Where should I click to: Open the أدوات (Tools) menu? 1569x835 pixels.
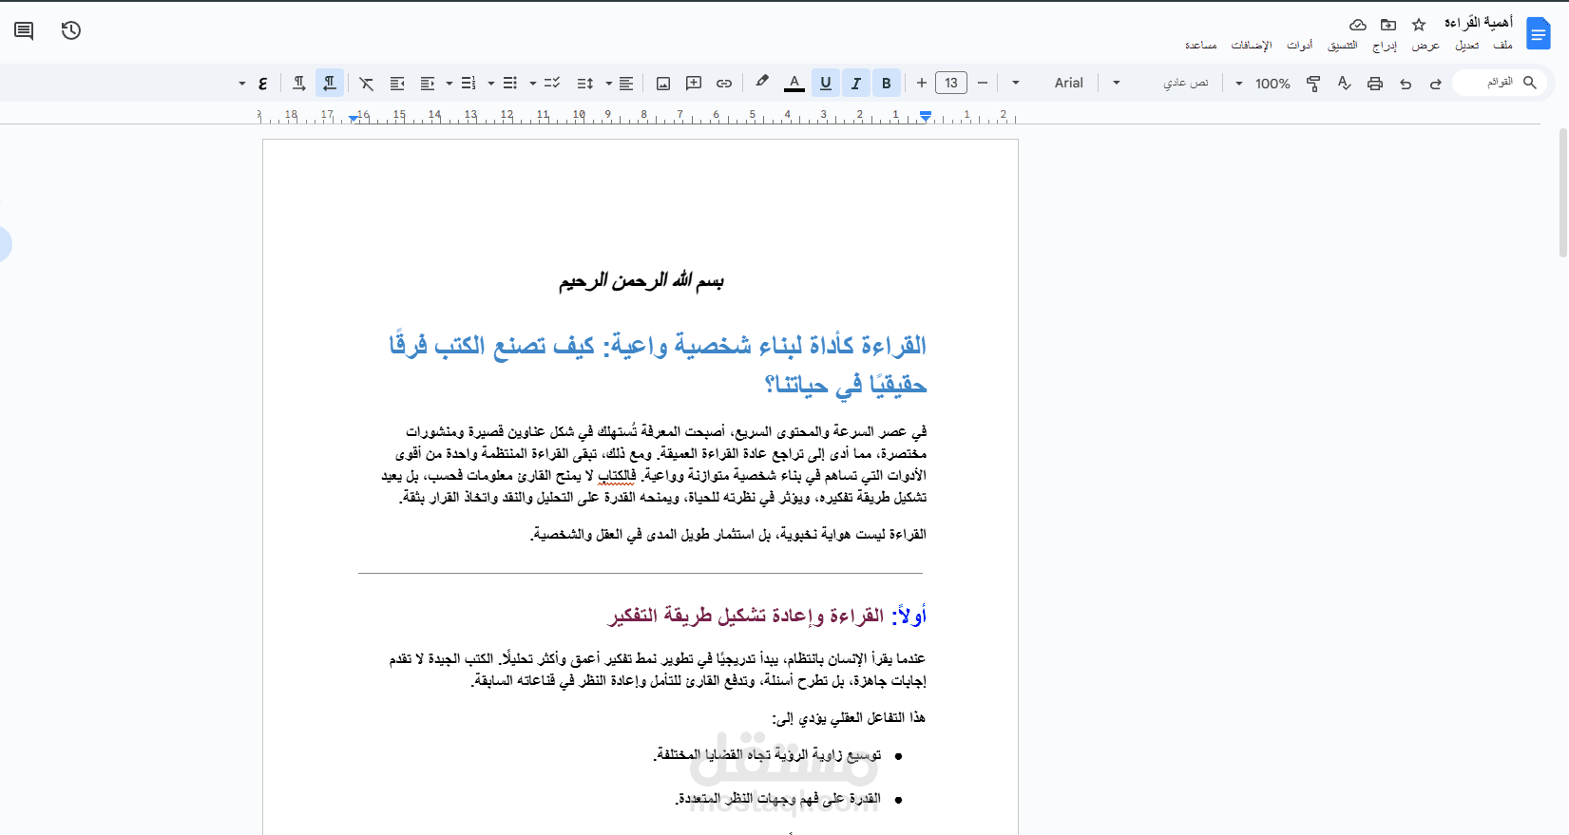tap(1300, 46)
